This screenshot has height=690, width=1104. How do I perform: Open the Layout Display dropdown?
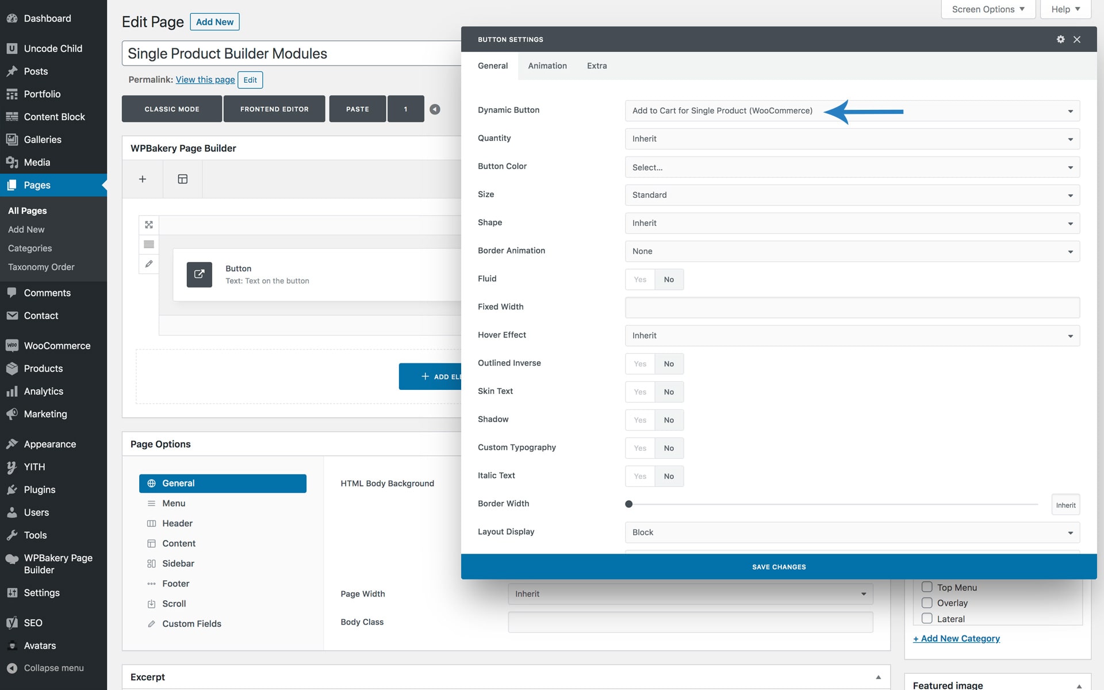pyautogui.click(x=852, y=532)
